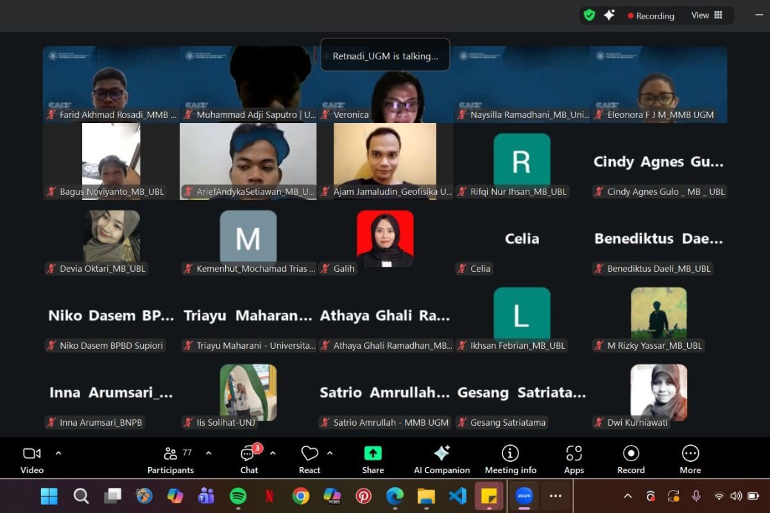This screenshot has height=513, width=770.
Task: Open the Chat panel
Action: (249, 460)
